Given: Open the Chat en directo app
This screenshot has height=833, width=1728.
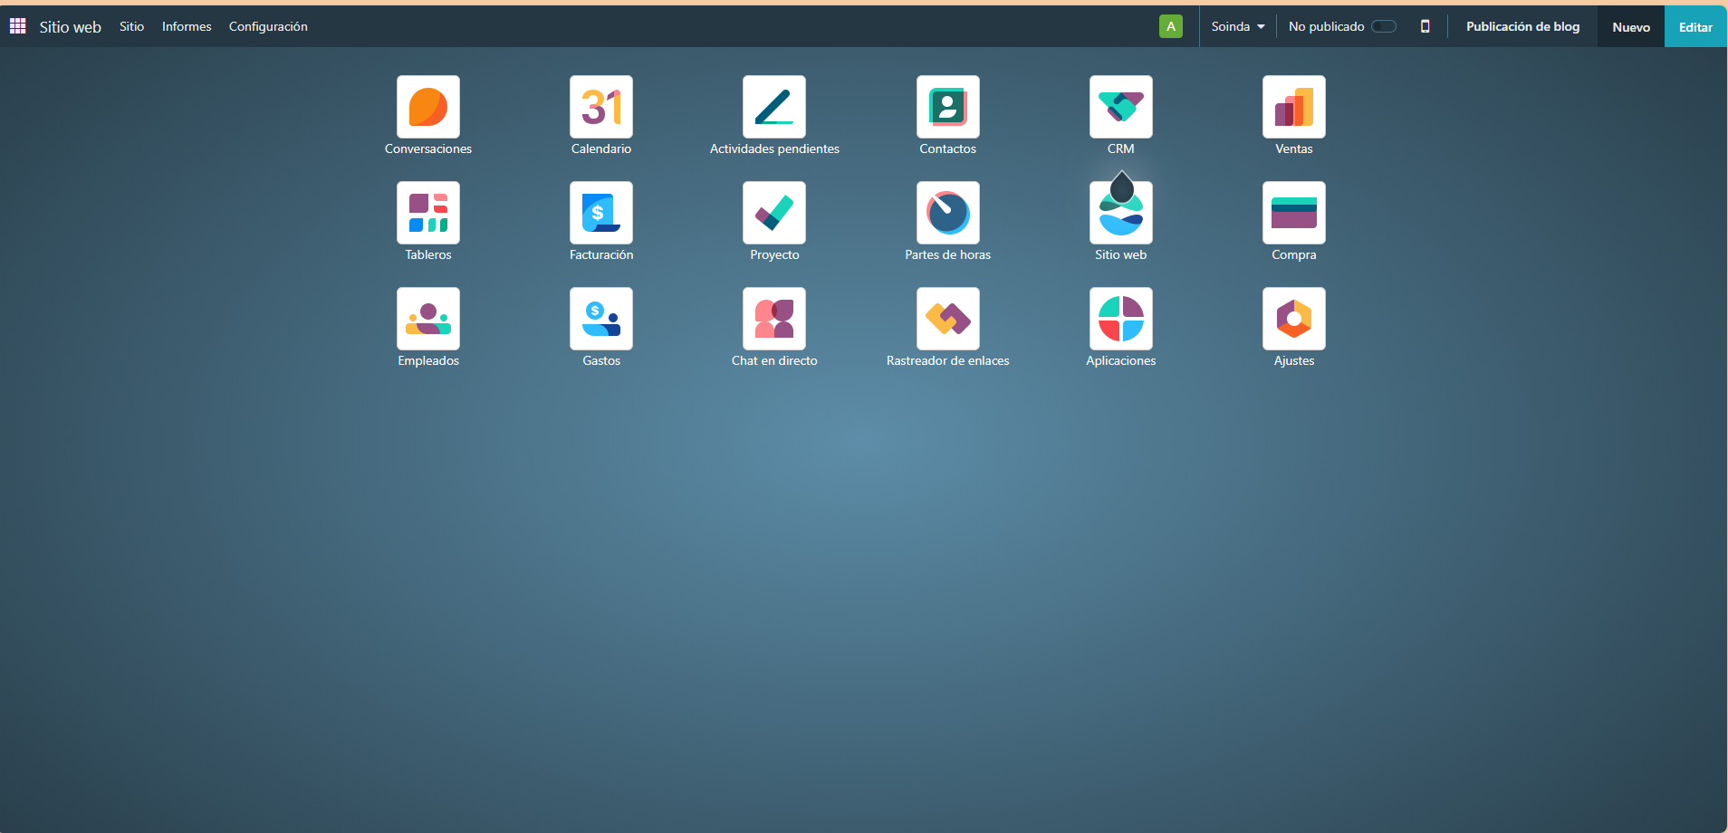Looking at the screenshot, I should point(773,319).
